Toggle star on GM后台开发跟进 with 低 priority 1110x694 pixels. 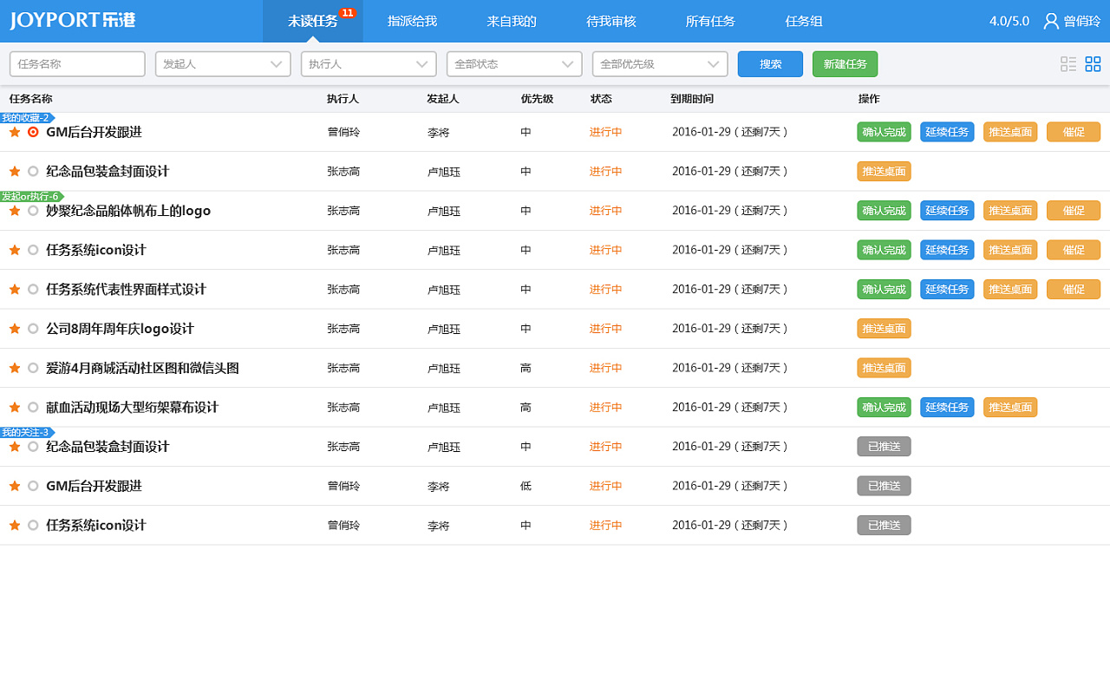pyautogui.click(x=15, y=486)
